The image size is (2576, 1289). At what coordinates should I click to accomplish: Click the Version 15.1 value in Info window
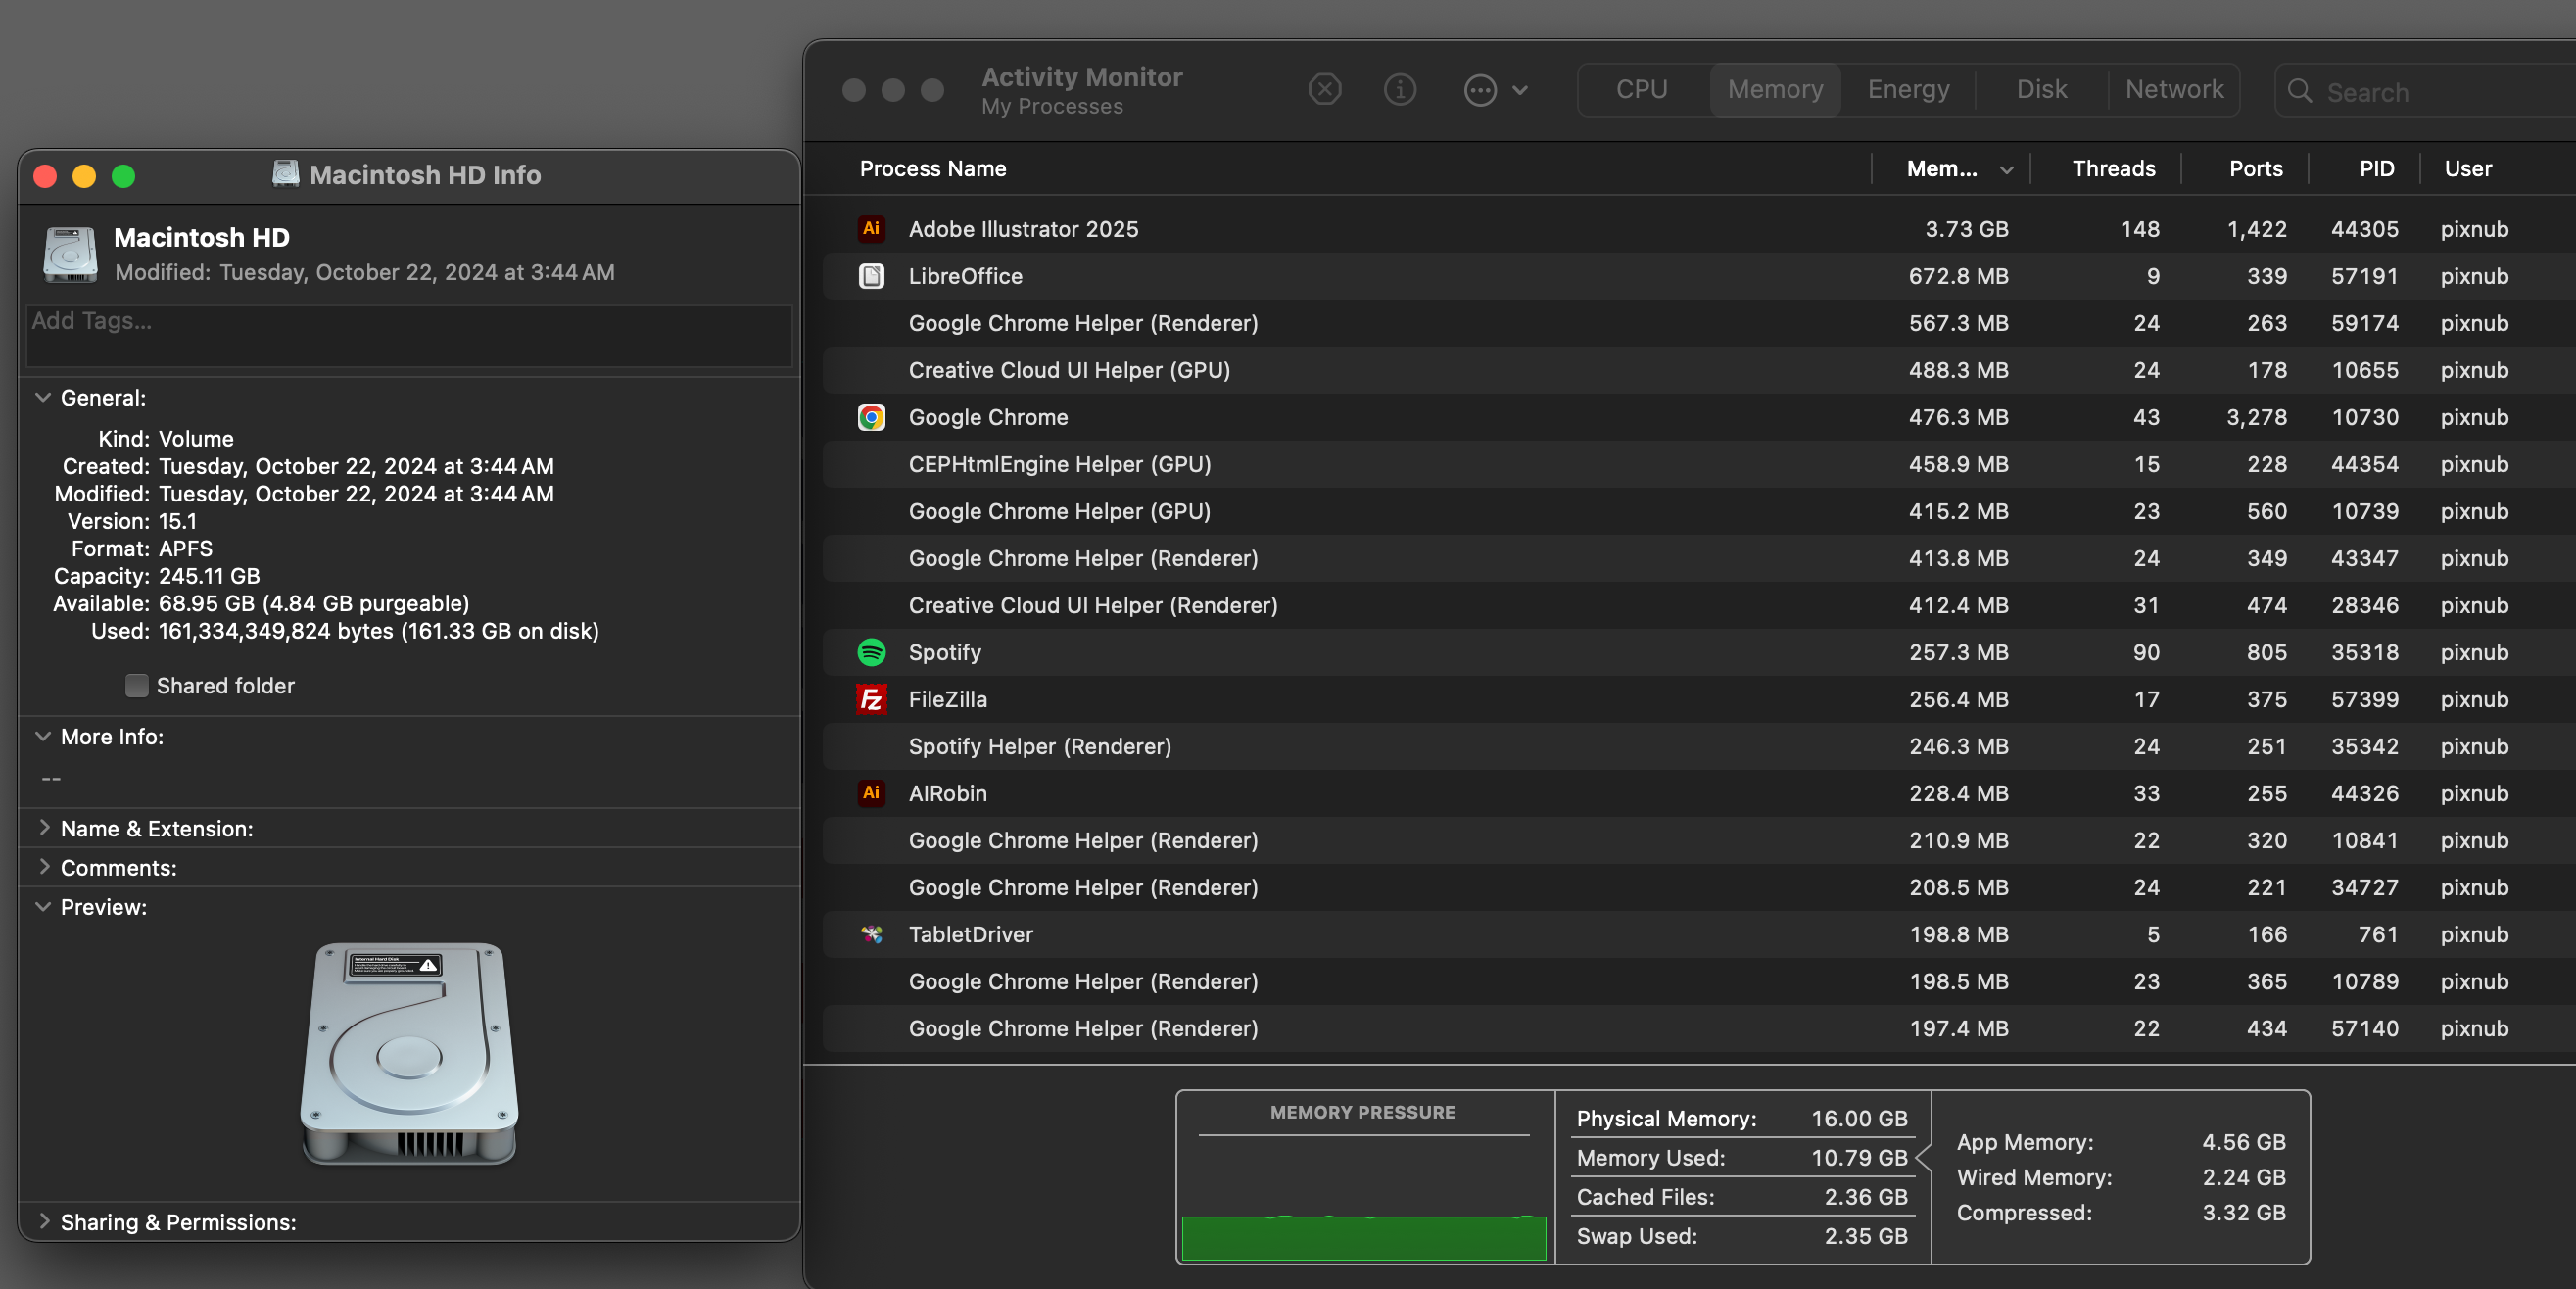[x=177, y=521]
